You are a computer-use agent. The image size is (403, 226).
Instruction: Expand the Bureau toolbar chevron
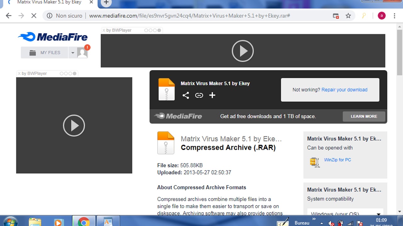point(314,219)
